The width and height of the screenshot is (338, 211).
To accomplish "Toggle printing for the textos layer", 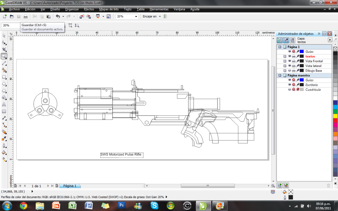I will coord(293,56).
